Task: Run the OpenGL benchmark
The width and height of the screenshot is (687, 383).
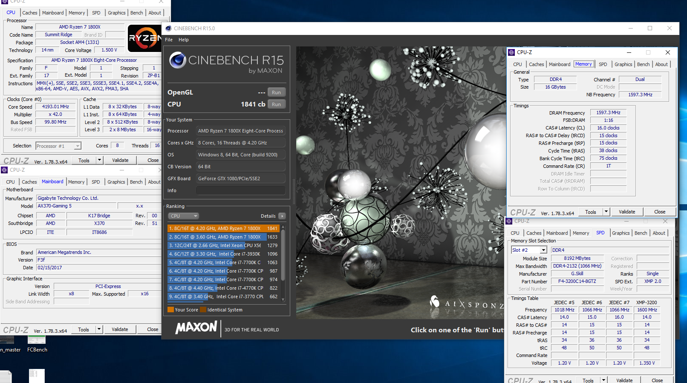Action: (x=276, y=92)
